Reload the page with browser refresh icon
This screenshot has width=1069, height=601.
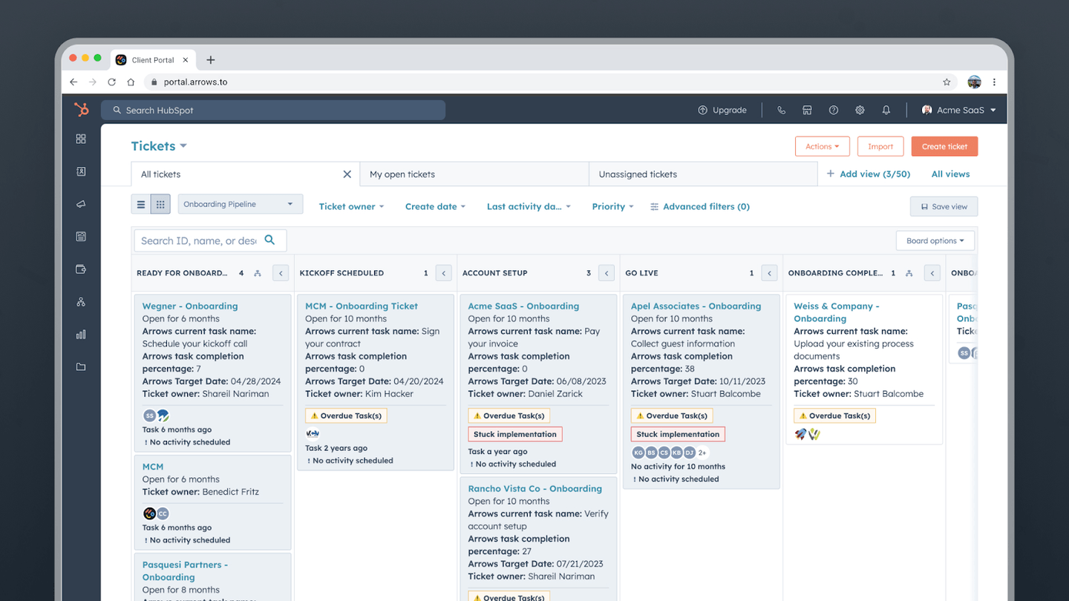click(x=111, y=82)
